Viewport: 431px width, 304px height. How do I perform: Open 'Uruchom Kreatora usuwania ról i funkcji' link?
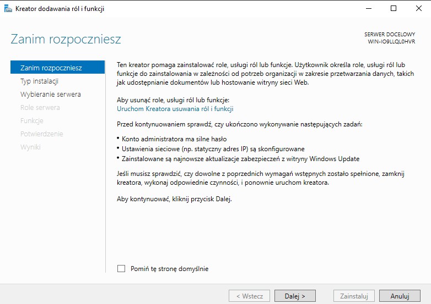(175, 109)
